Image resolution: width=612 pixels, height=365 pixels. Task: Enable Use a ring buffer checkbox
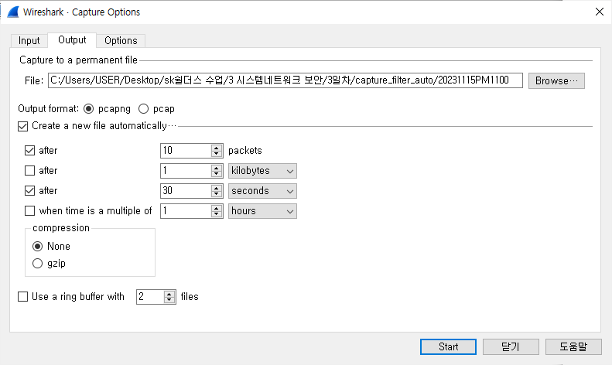click(23, 297)
